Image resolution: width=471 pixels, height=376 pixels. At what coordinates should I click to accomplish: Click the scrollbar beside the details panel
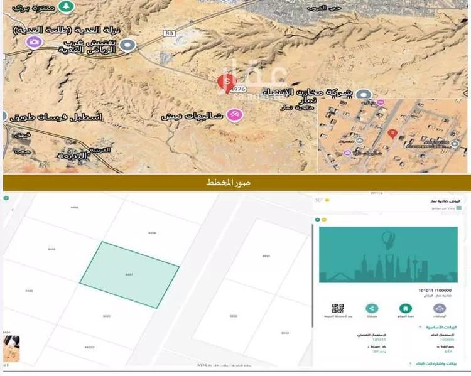tap(312, 276)
